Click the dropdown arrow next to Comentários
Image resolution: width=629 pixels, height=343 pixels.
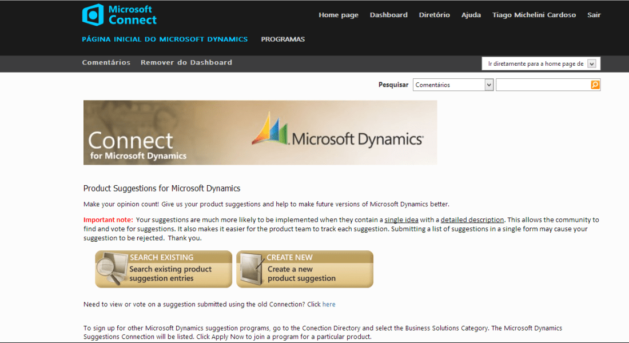click(x=489, y=84)
